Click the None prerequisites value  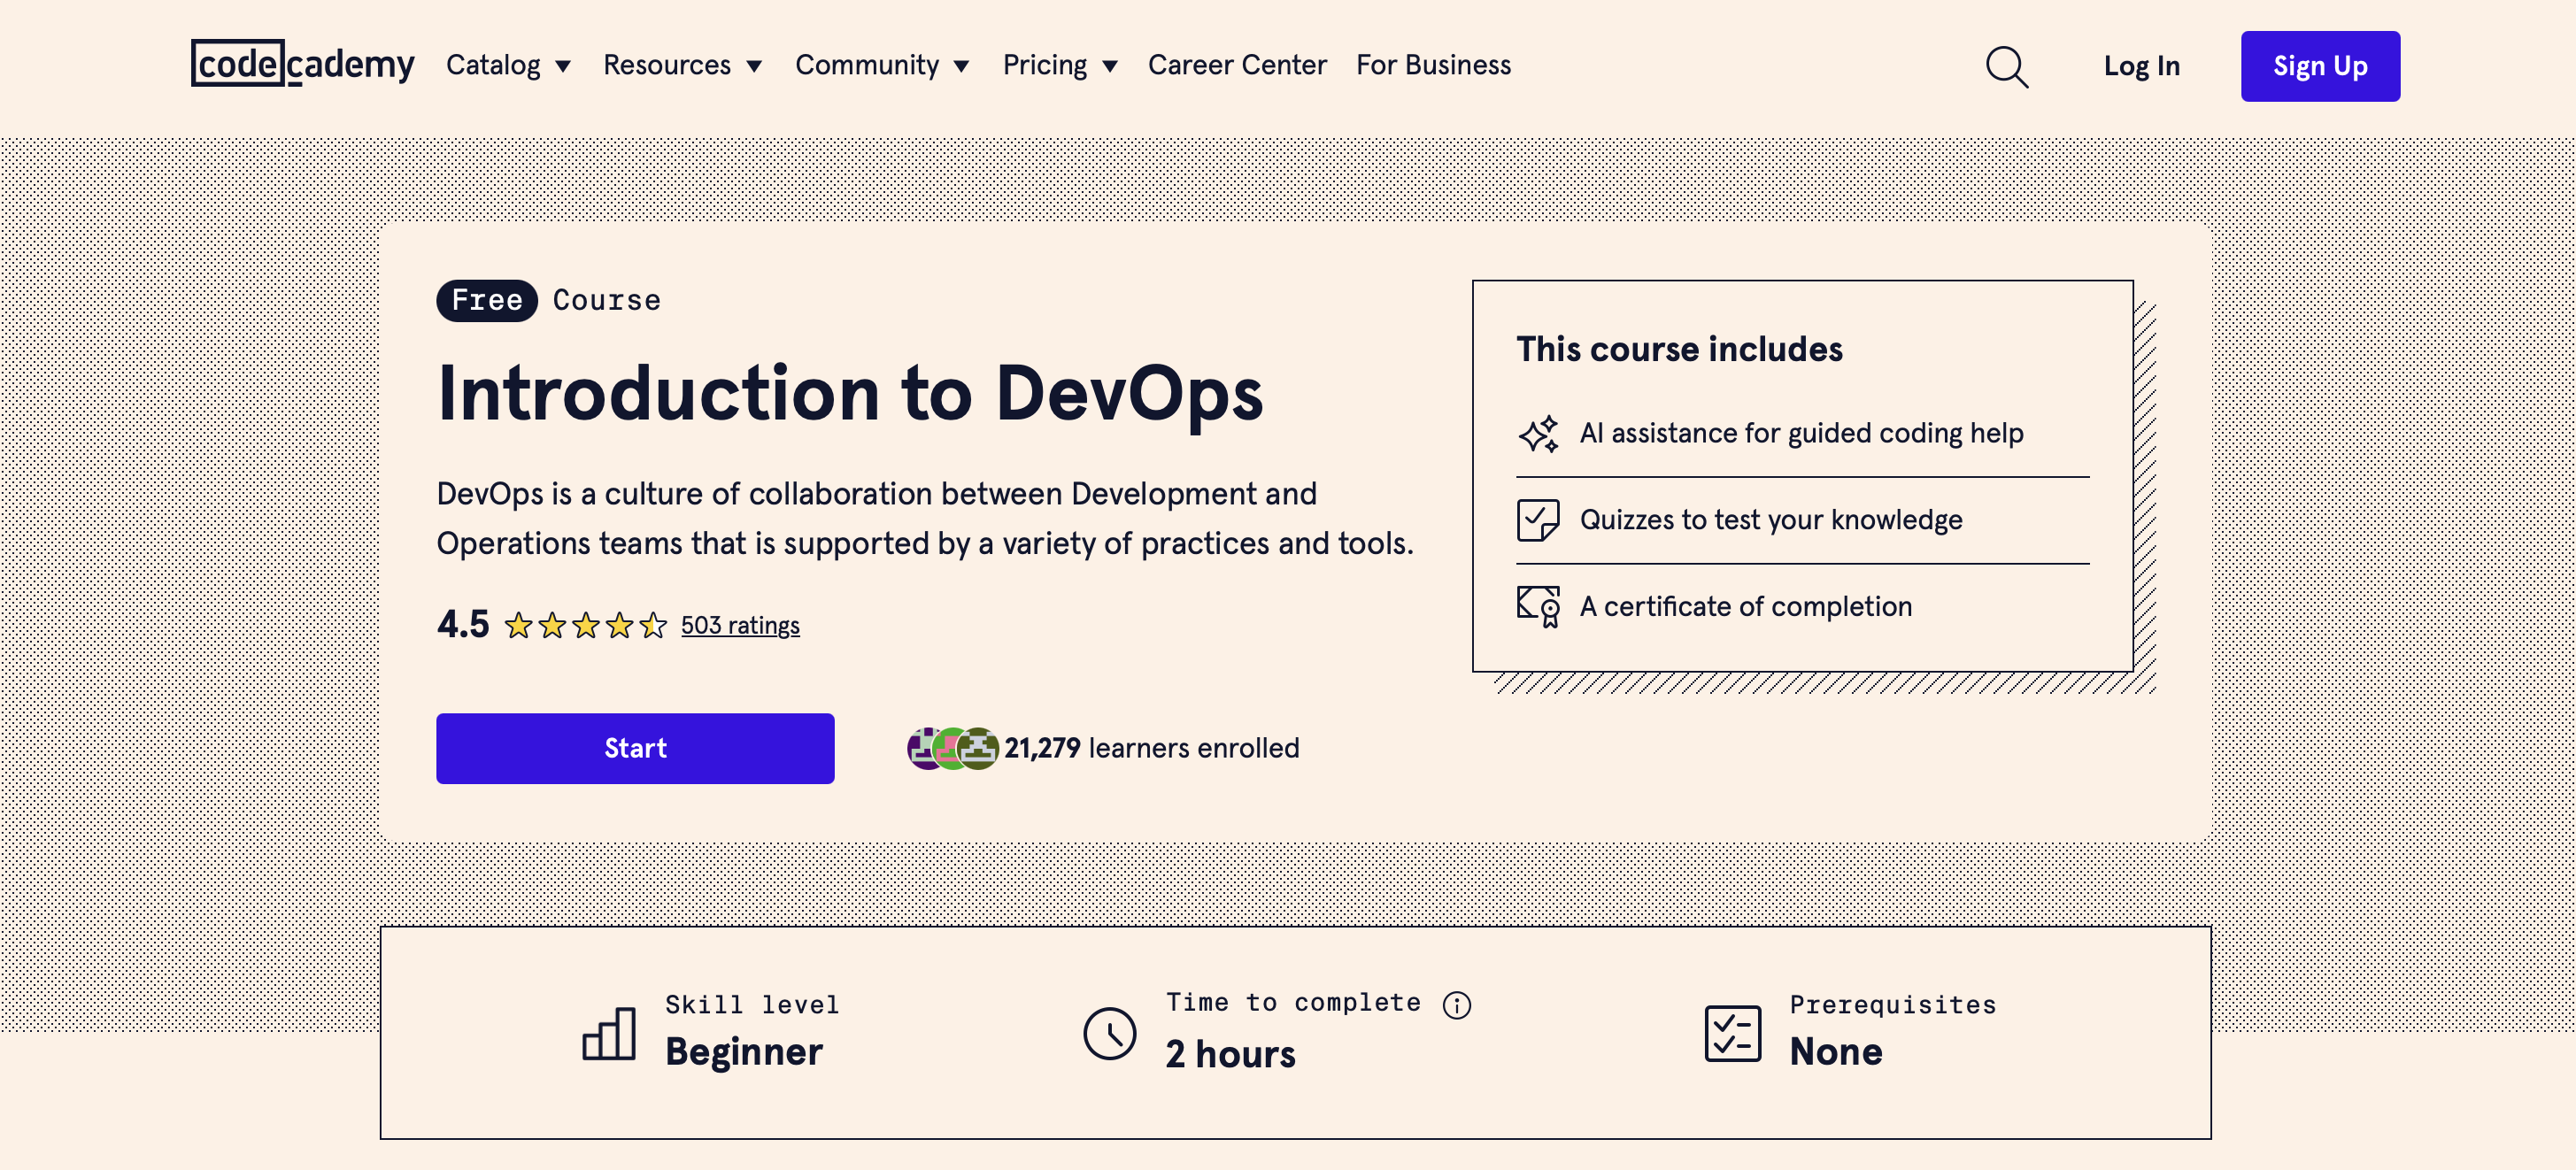[1836, 1052]
